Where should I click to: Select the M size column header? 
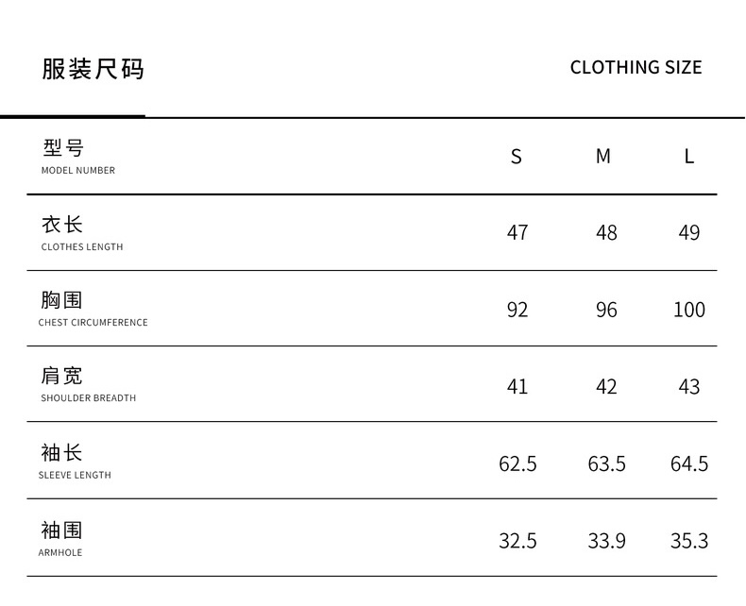pos(603,156)
